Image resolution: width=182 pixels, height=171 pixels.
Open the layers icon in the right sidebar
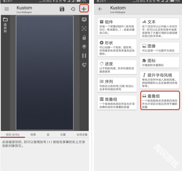[x=84, y=47]
